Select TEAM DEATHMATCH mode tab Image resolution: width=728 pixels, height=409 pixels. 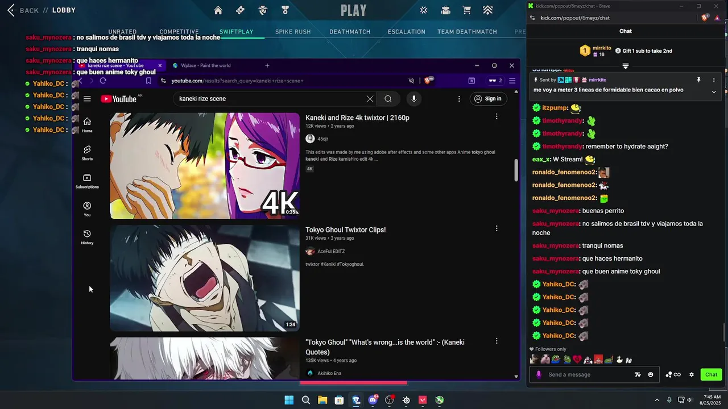coord(467,32)
